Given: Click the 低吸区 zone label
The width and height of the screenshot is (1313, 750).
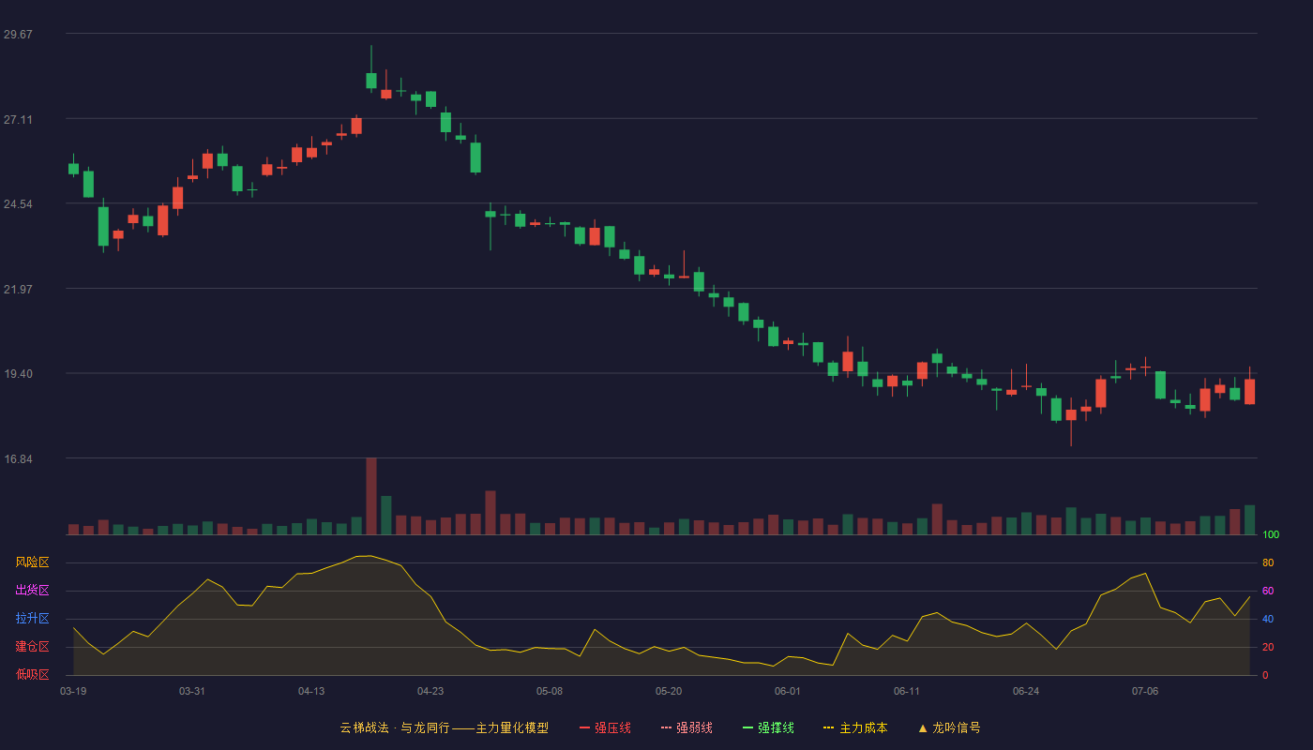Looking at the screenshot, I should 32,675.
